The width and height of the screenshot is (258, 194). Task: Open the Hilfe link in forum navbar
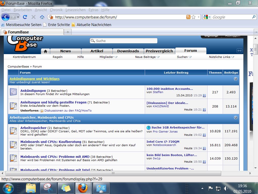point(80,57)
